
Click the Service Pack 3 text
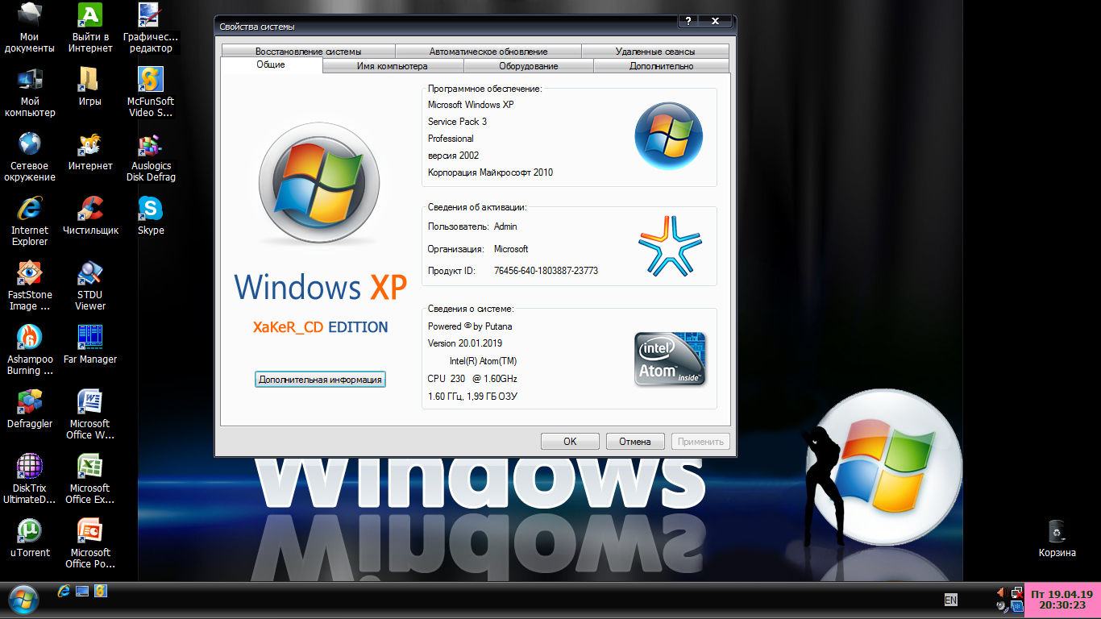pos(457,122)
